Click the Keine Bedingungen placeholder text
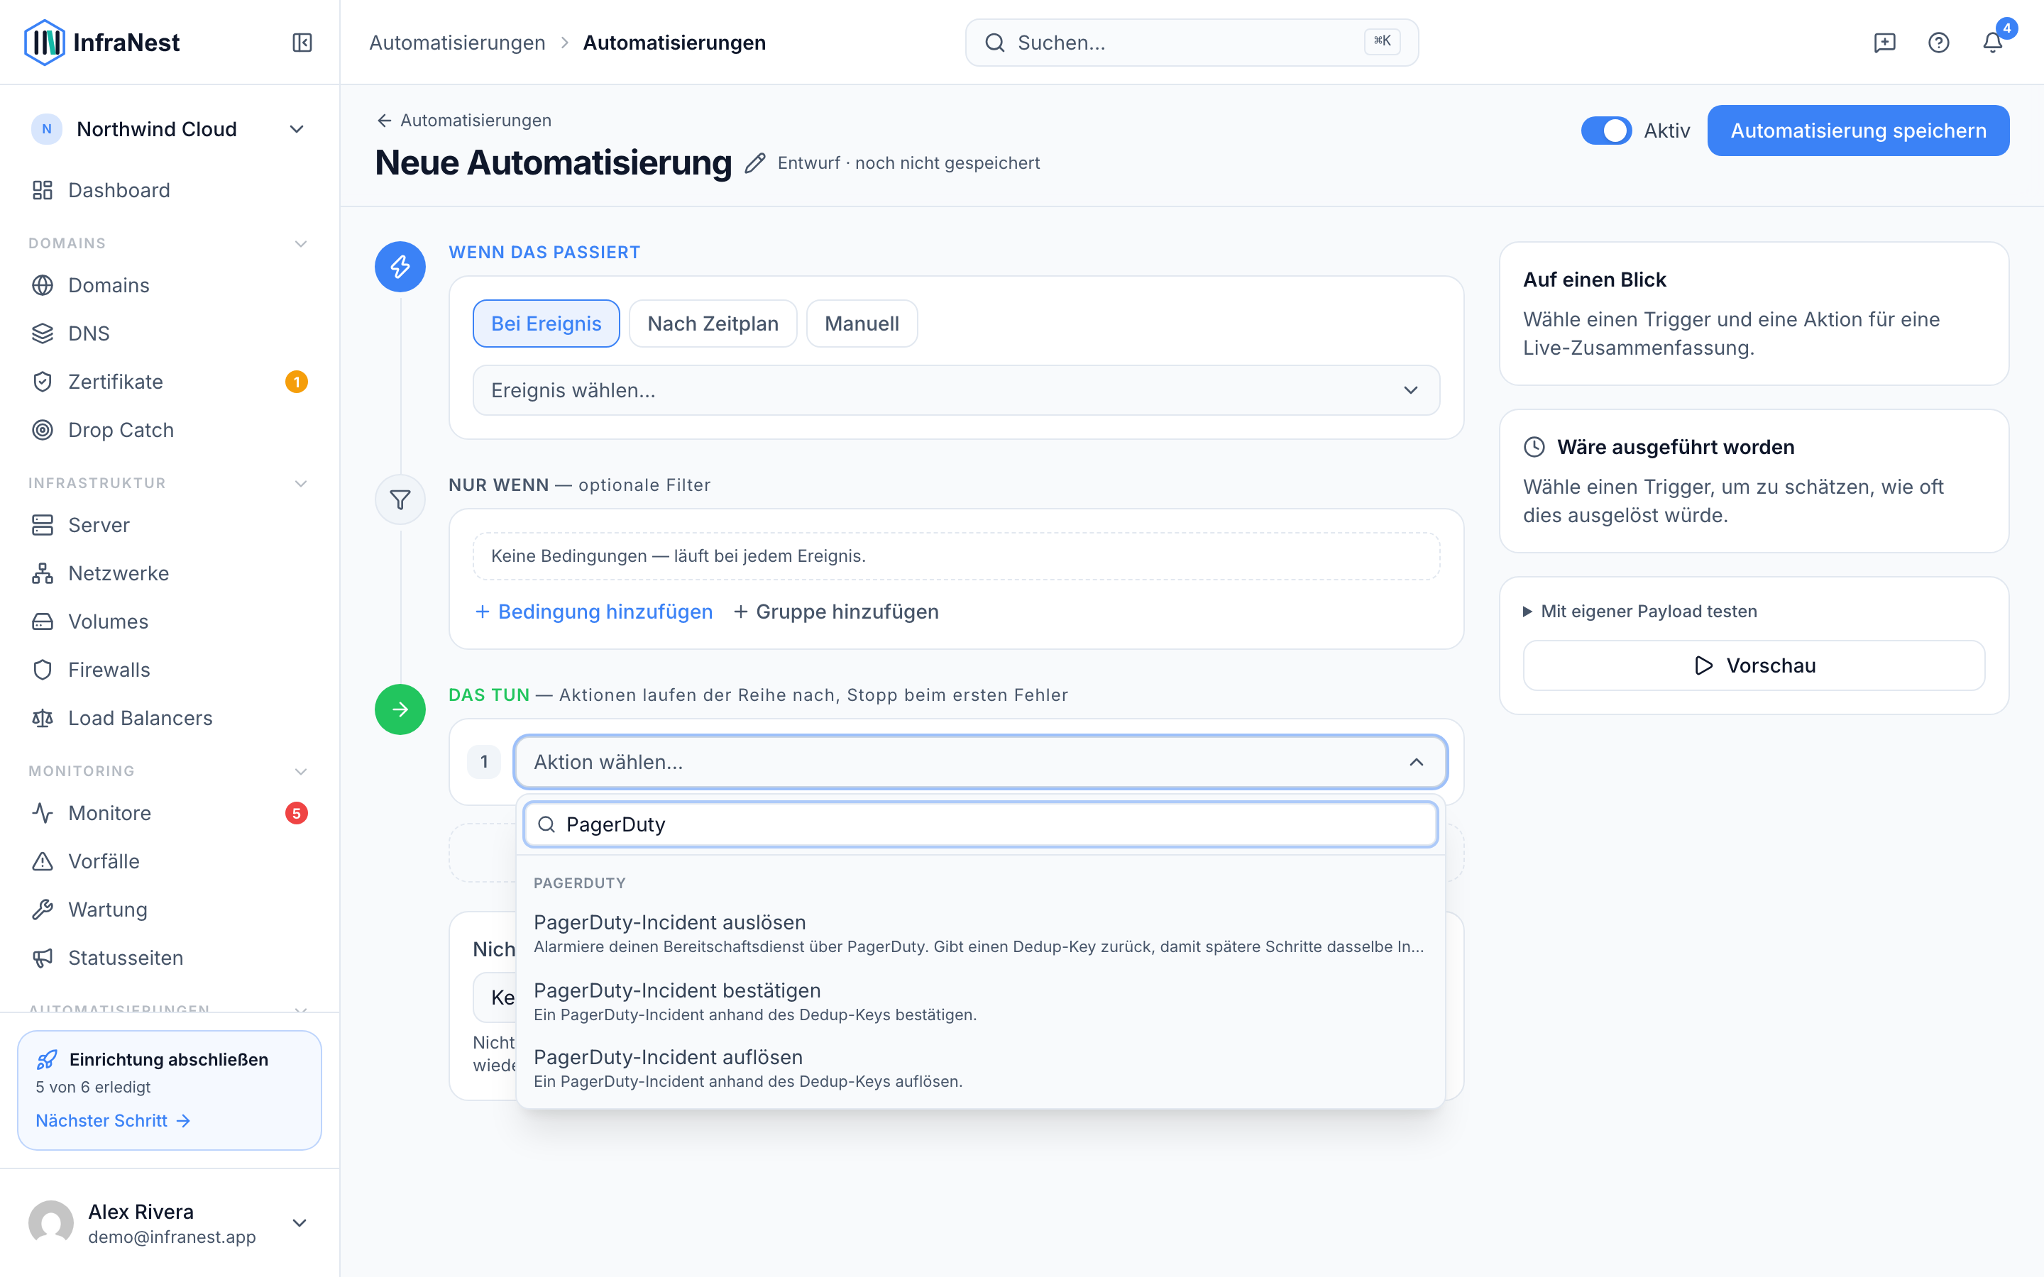Screen dimensions: 2044x1277 pyautogui.click(x=678, y=555)
